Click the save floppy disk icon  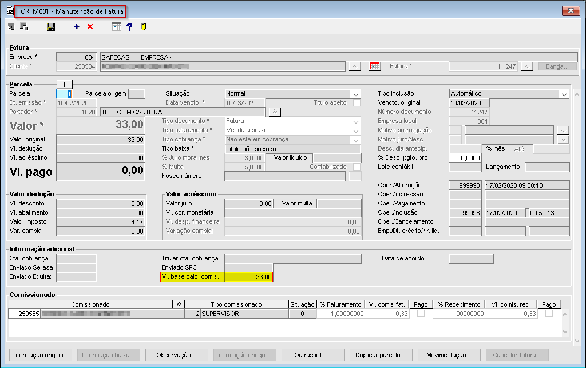tap(51, 27)
